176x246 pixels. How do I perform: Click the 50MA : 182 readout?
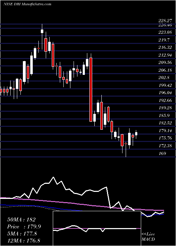(x=21, y=220)
